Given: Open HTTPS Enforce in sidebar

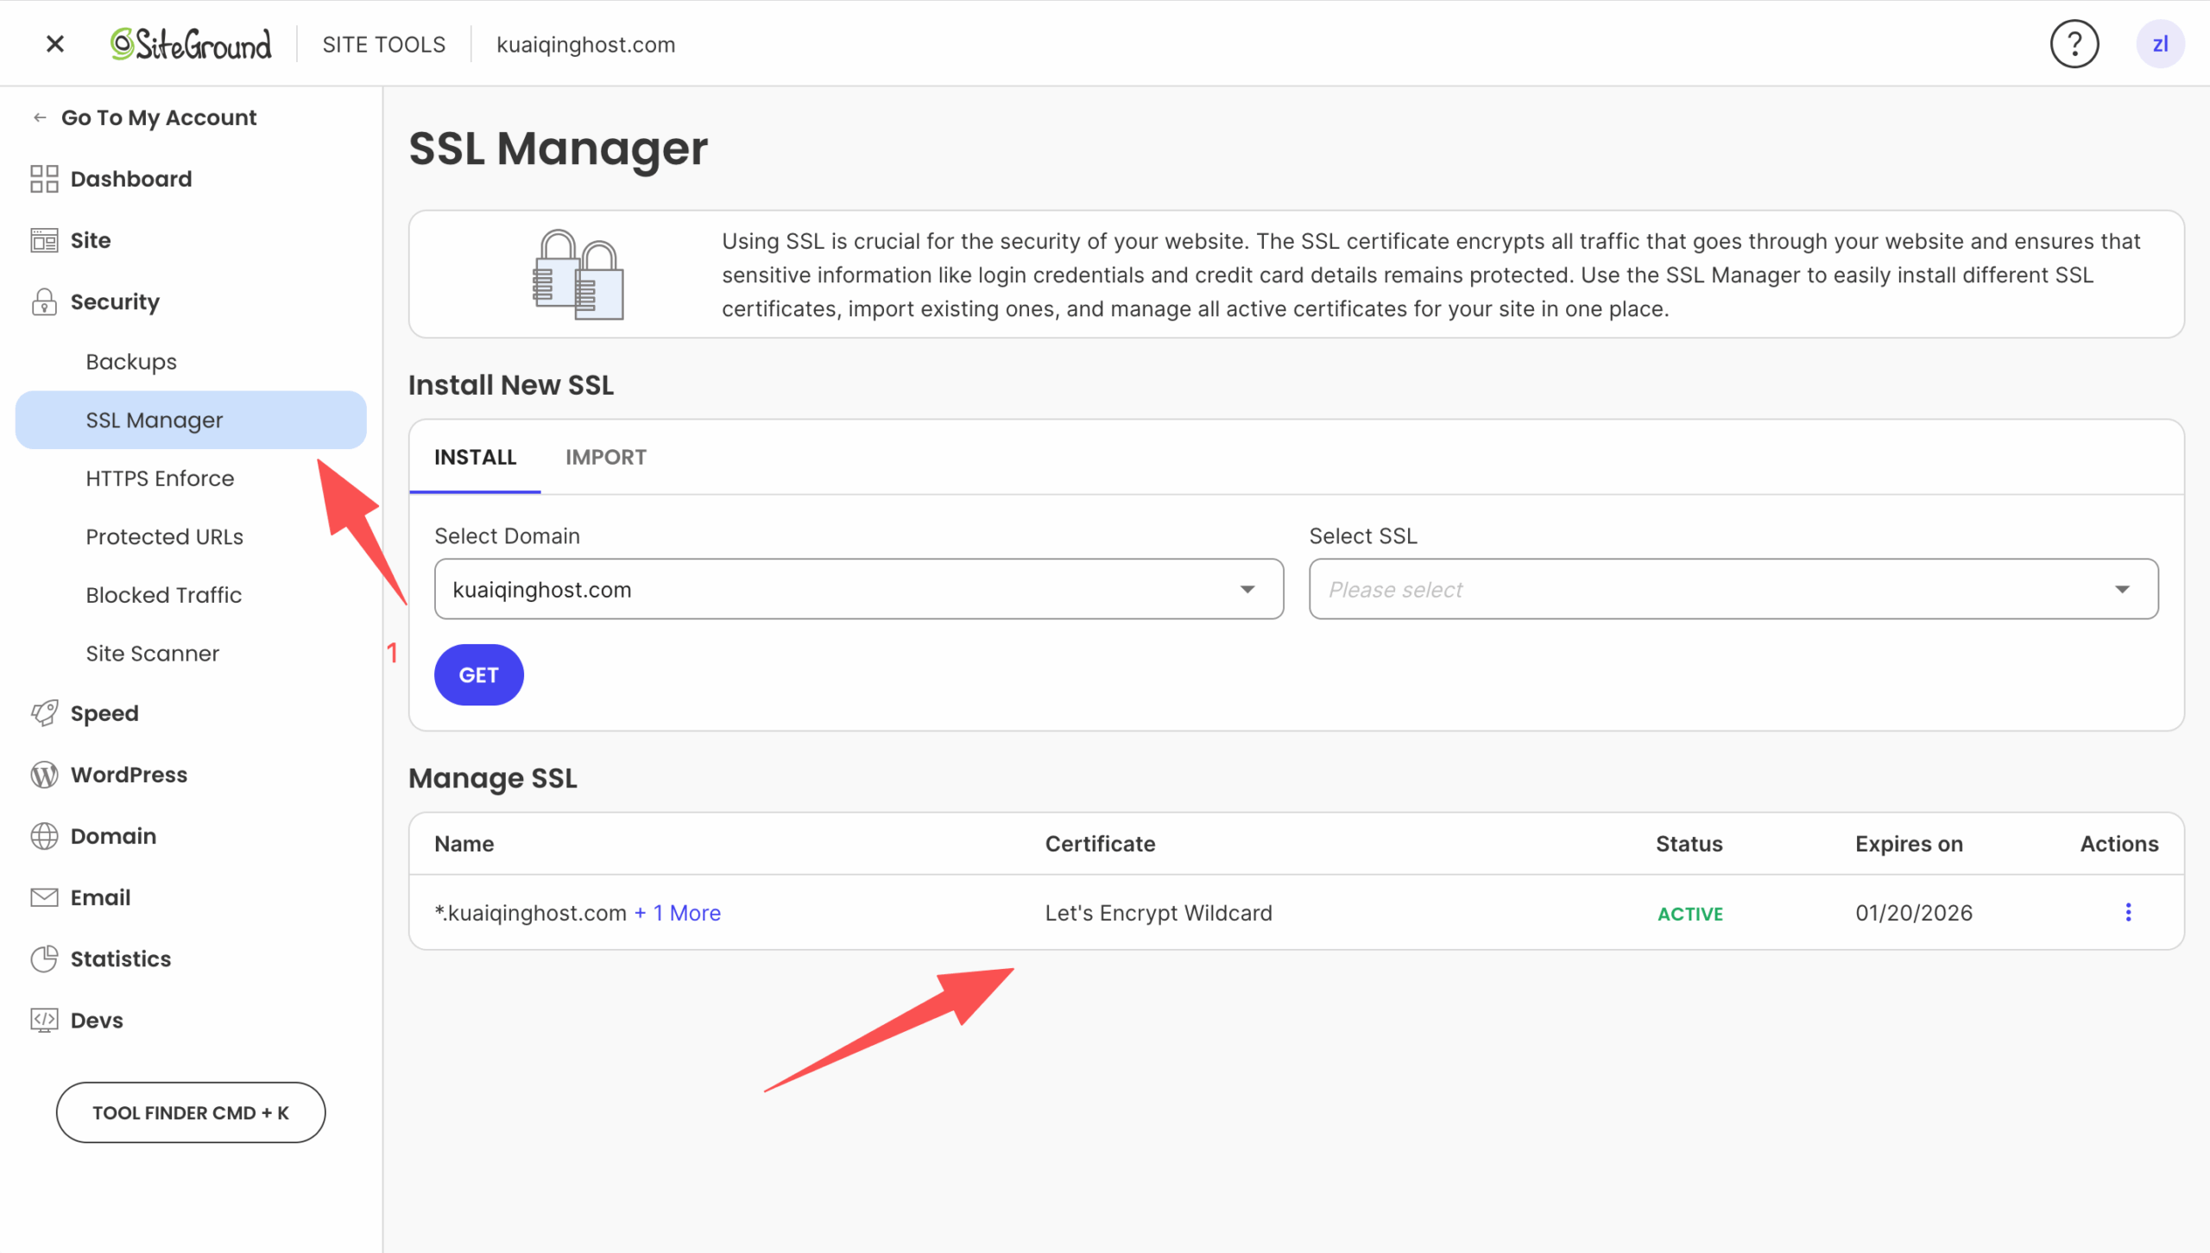Looking at the screenshot, I should point(160,478).
